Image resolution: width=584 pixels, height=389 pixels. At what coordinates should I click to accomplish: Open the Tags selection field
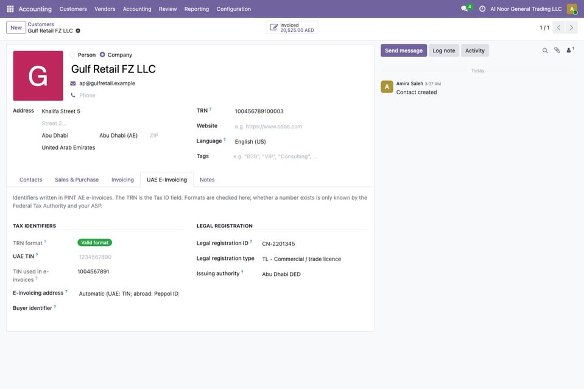pyautogui.click(x=300, y=156)
